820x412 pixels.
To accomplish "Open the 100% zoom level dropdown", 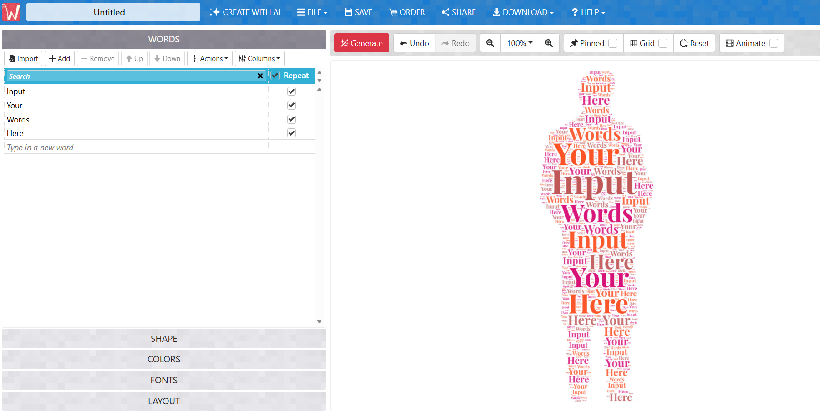I will [520, 43].
